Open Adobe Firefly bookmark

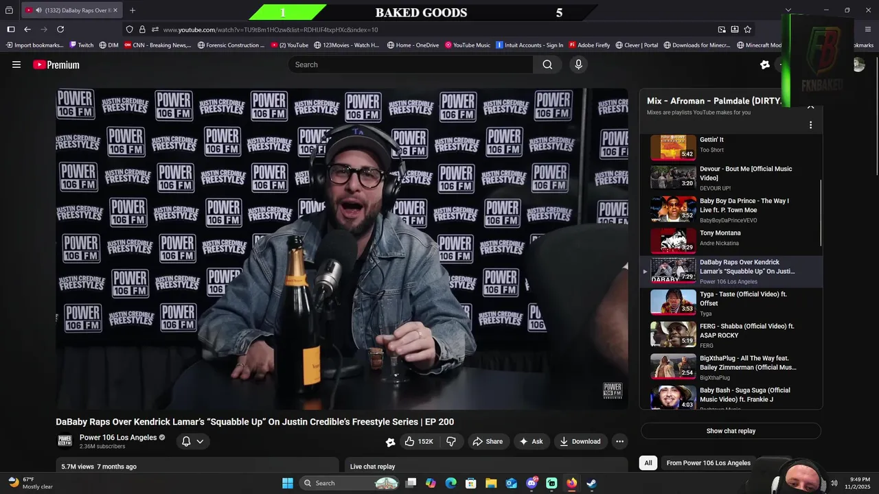pos(589,45)
